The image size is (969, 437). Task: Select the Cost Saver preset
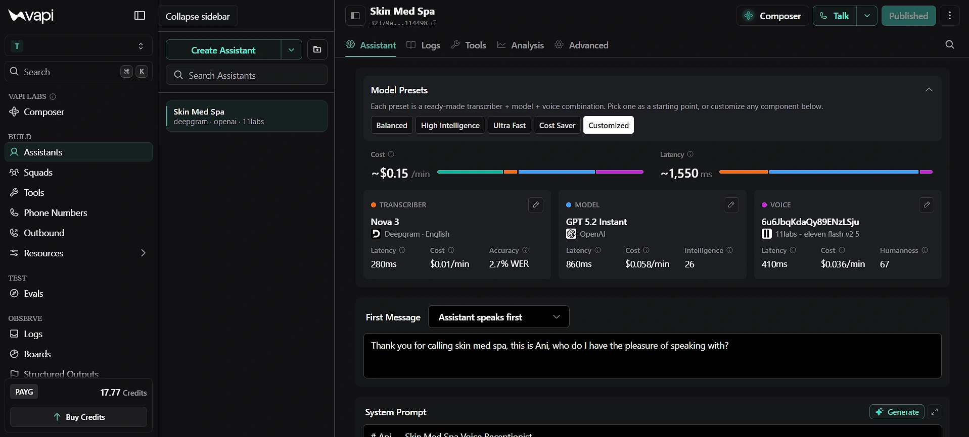point(557,125)
